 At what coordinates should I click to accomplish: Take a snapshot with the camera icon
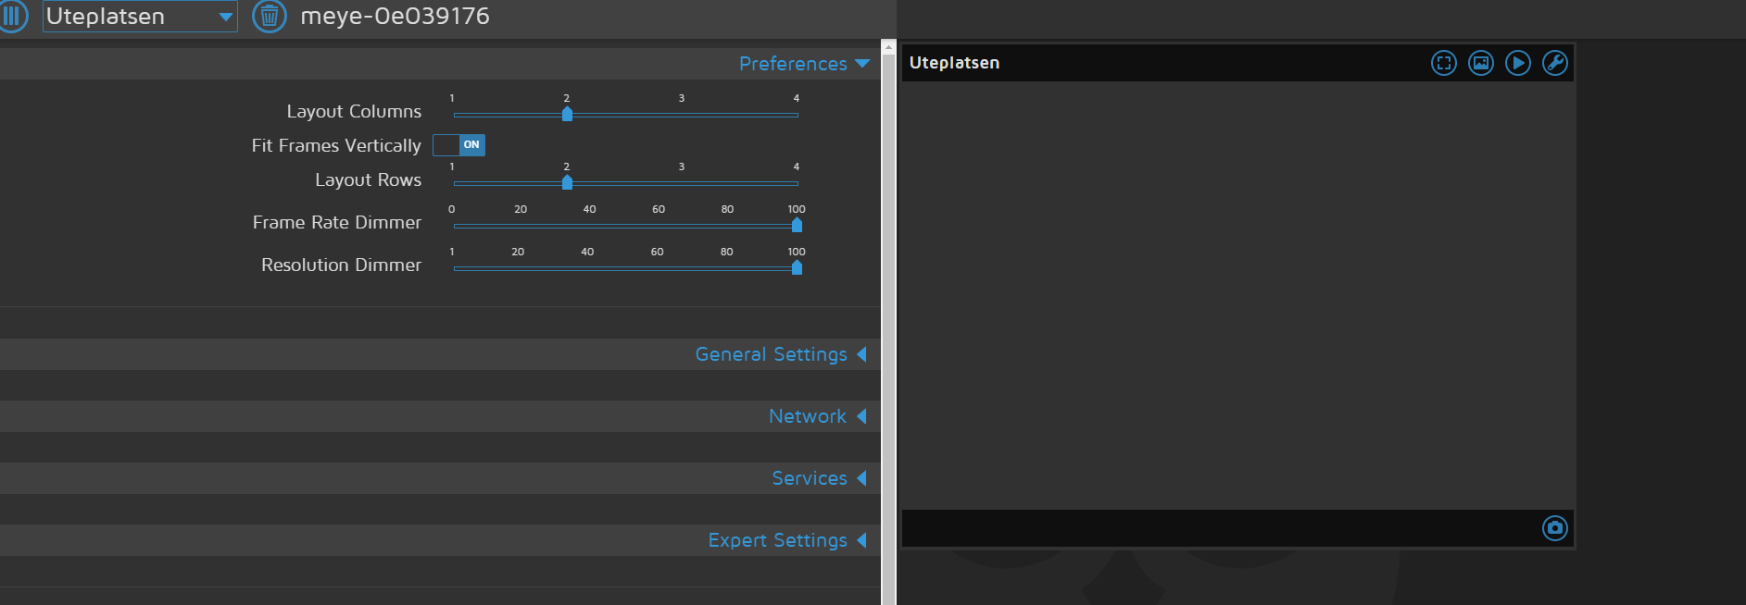(x=1555, y=528)
